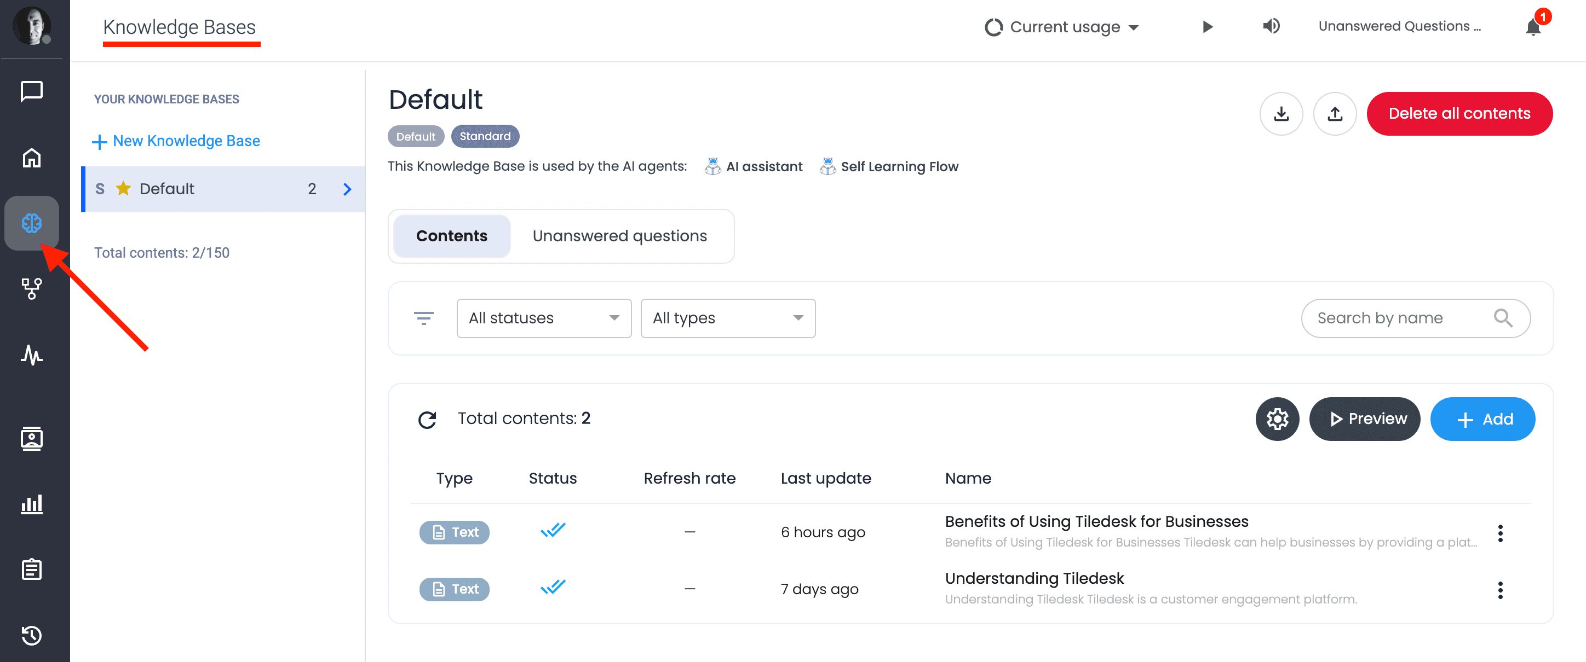Open the All statuses dropdown

point(544,318)
